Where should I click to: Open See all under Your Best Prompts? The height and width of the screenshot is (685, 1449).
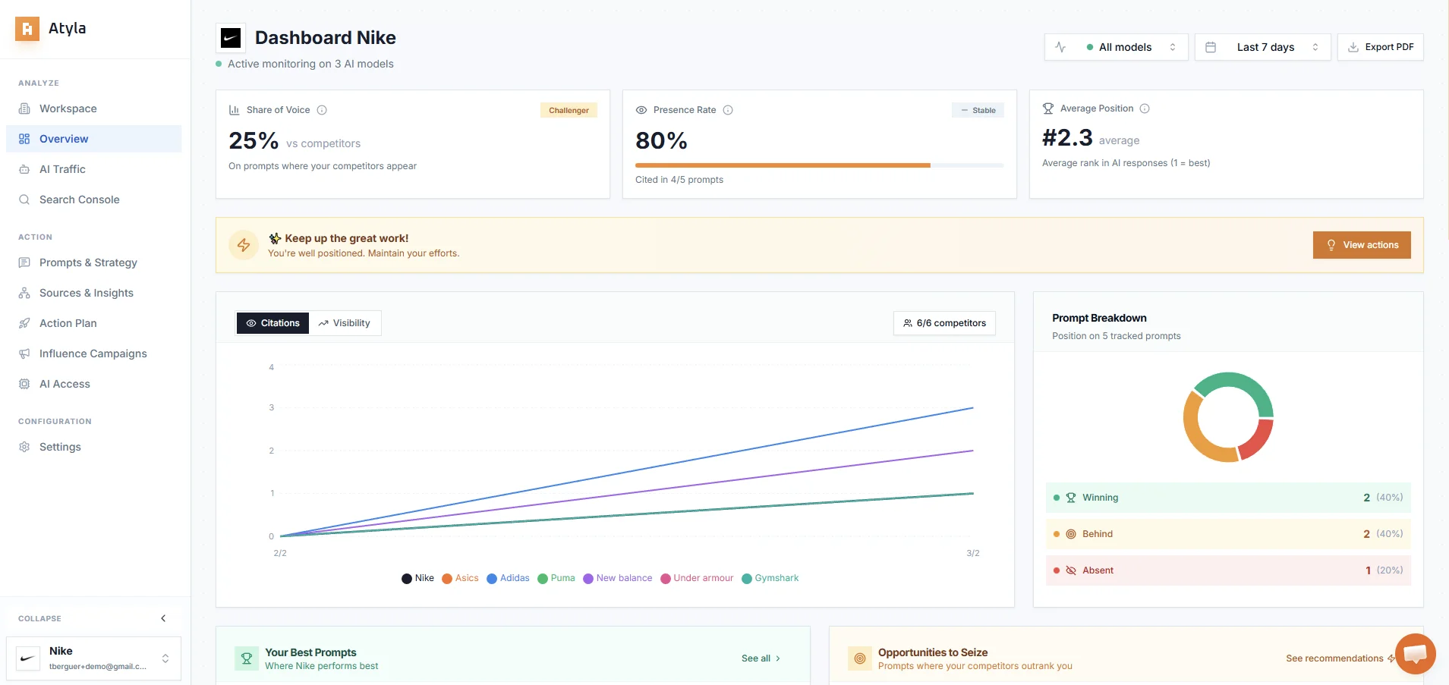point(760,658)
